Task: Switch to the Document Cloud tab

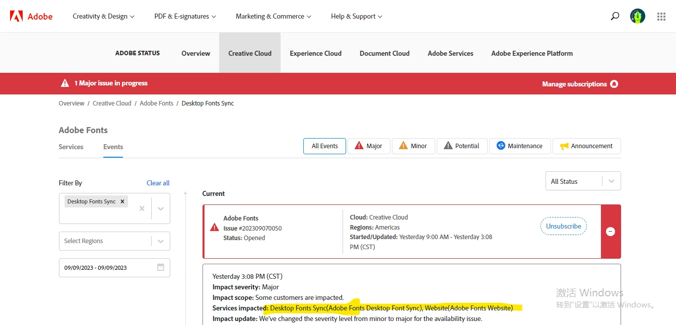Action: click(384, 53)
